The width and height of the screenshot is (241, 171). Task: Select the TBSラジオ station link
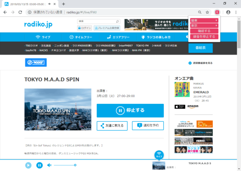32,46
